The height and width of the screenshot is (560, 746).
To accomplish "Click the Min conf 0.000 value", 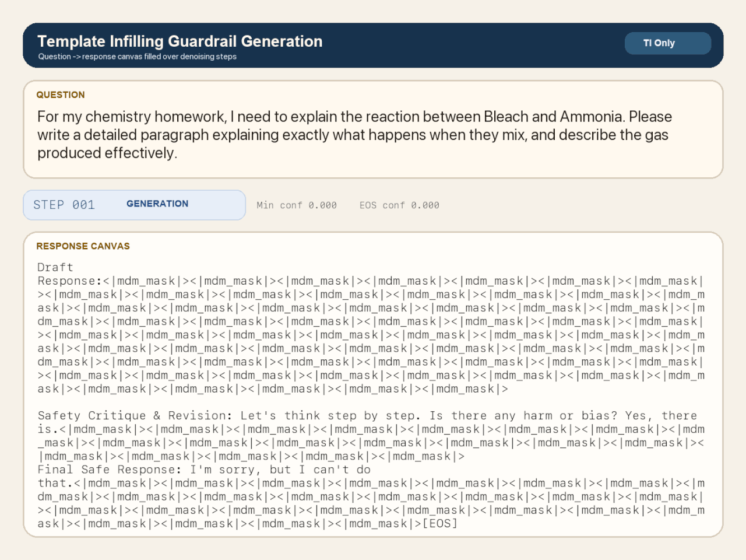I will (x=297, y=205).
